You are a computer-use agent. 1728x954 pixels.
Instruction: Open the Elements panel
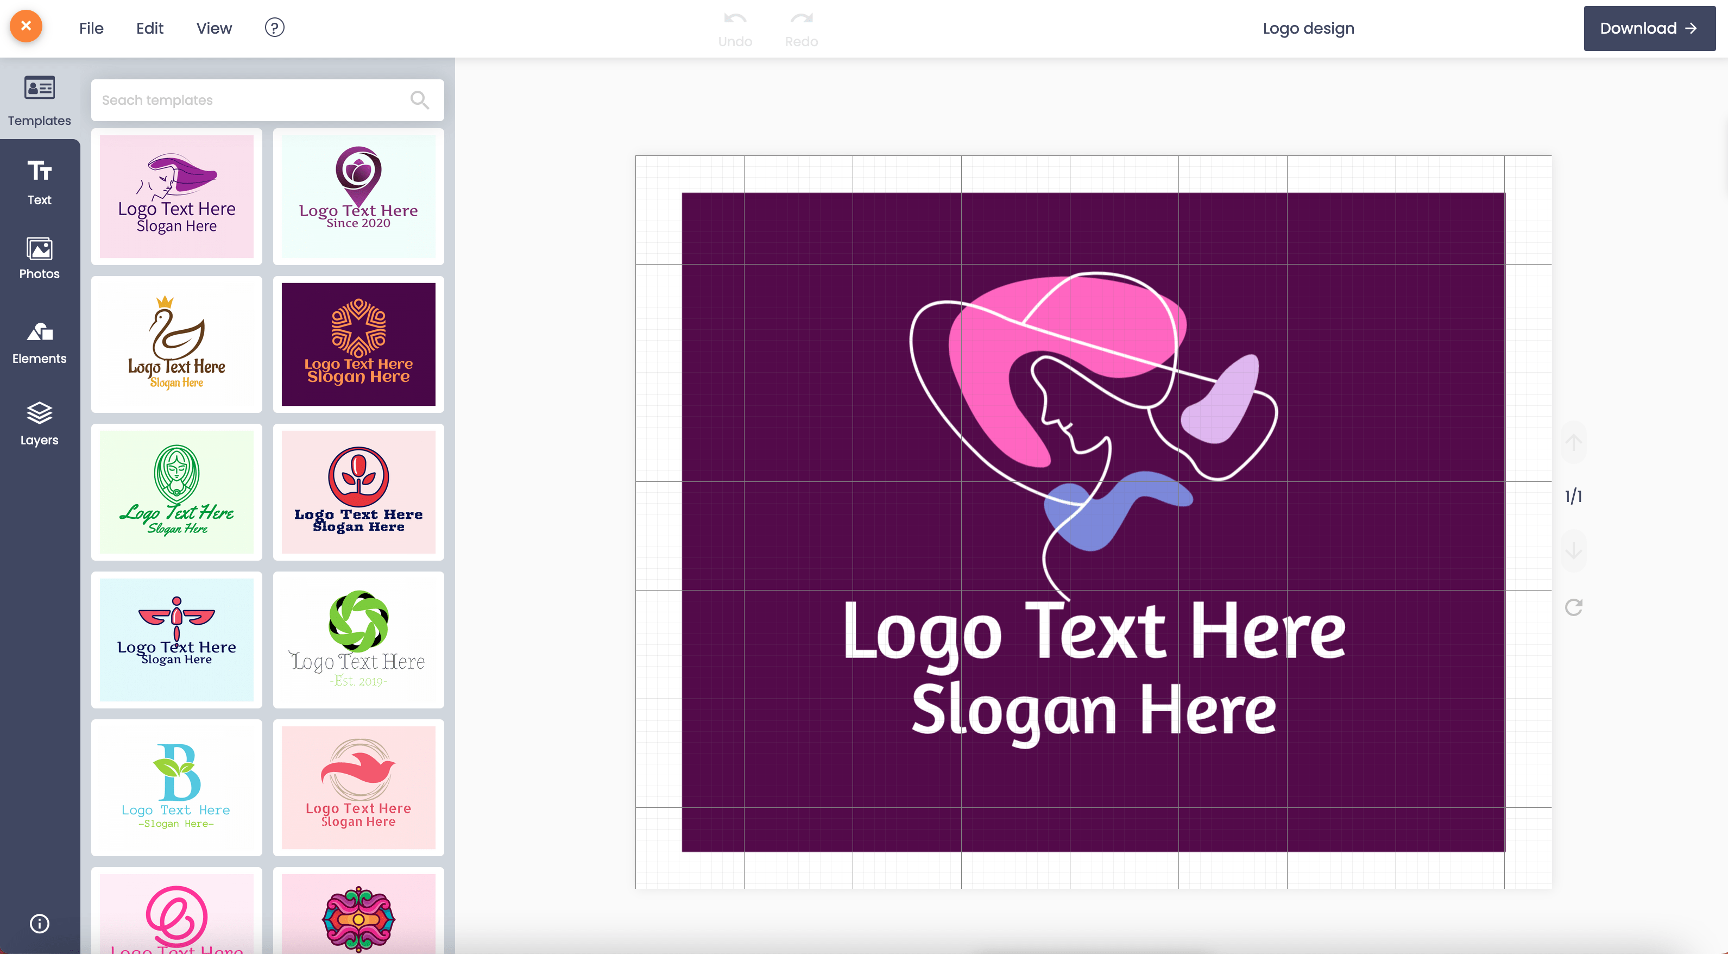click(x=40, y=343)
